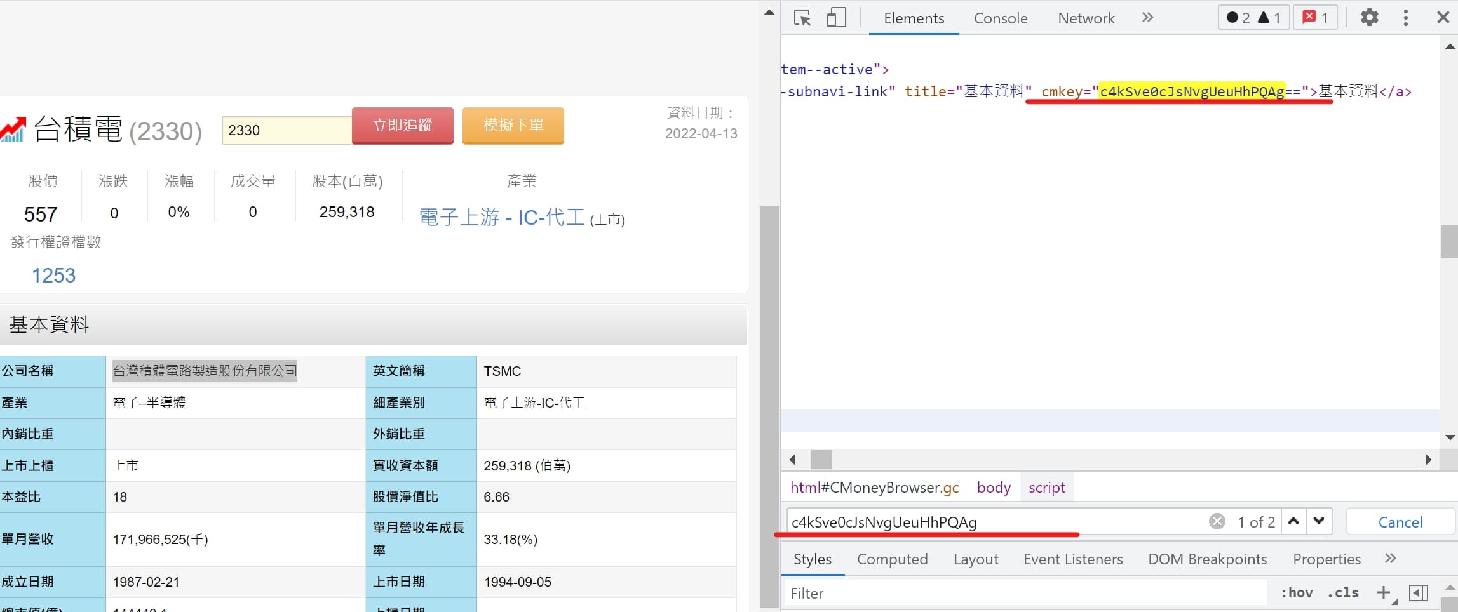Click the styles Filter input
Viewport: 1458px width, 612px height.
tap(1026, 593)
